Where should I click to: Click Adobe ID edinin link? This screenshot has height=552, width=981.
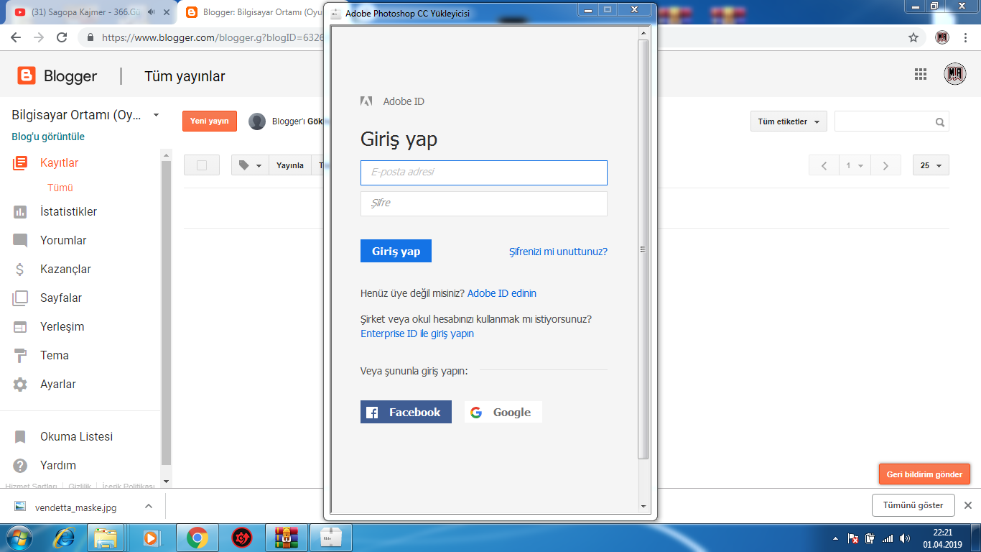502,293
